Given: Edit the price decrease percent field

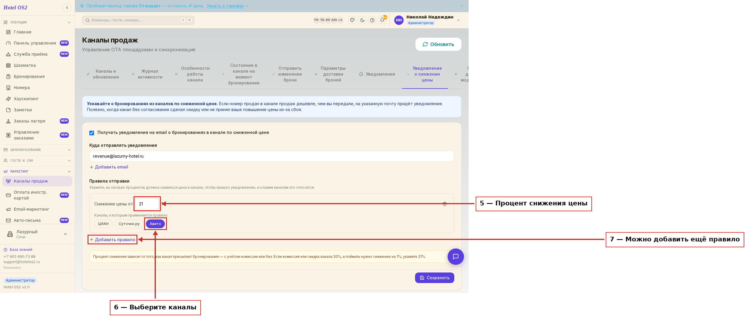Looking at the screenshot, I should pyautogui.click(x=147, y=204).
